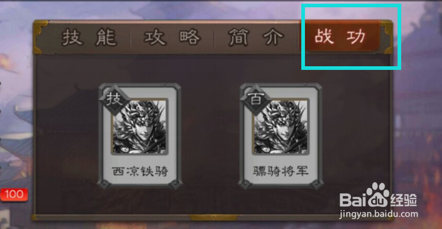Screen dimensions: 442x229
Task: Open the jingyan.baidu.com link
Action: (x=379, y=214)
